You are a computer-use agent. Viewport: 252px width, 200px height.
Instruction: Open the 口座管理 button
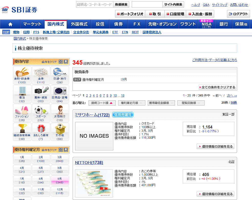point(175,14)
